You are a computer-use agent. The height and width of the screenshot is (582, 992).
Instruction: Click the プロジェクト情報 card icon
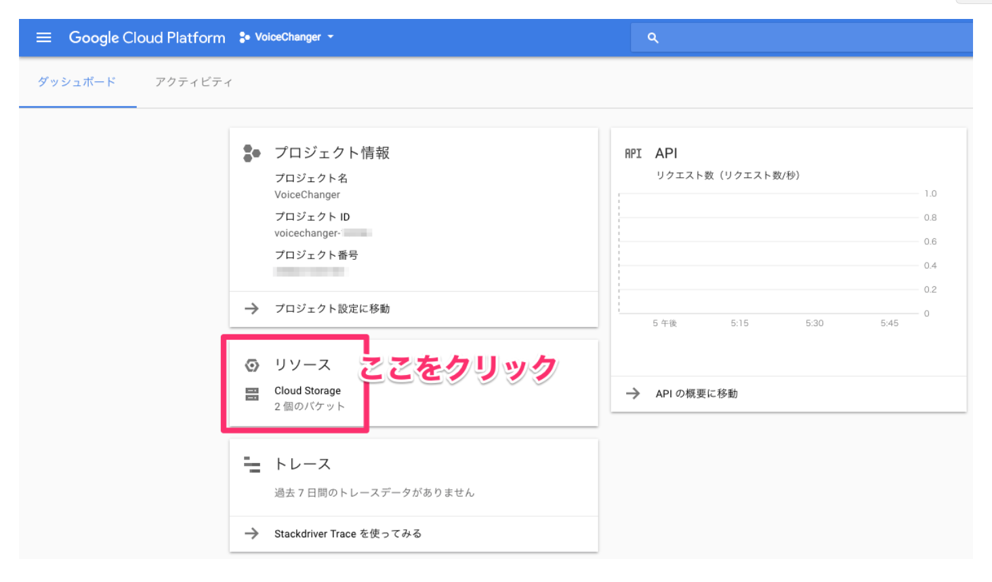pos(251,153)
